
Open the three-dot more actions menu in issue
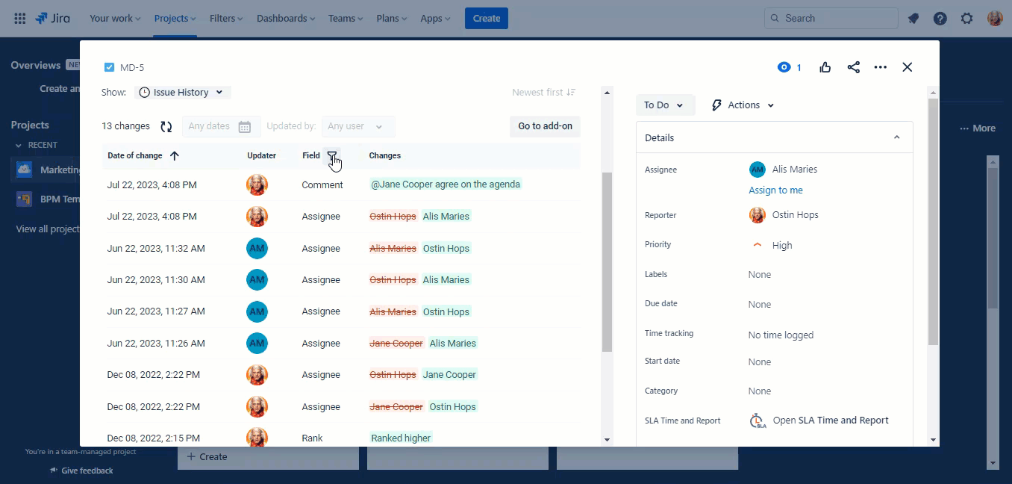(881, 67)
